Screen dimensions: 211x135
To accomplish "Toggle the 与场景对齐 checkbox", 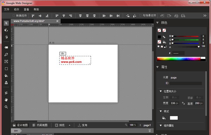I will pyautogui.click(x=140, y=16).
